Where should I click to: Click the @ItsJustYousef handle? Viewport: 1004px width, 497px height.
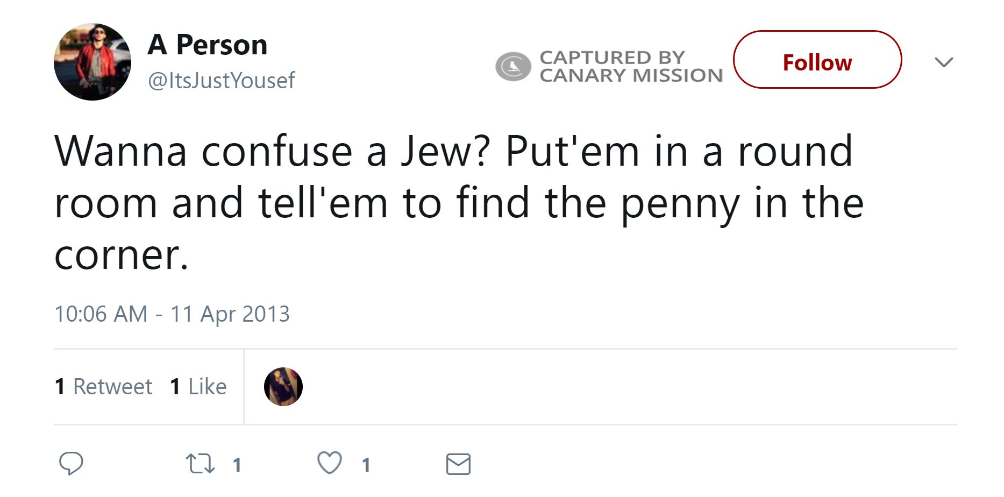(x=221, y=81)
